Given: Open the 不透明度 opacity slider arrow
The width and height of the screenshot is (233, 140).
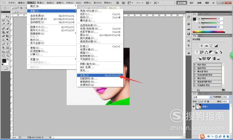Looking at the screenshot, I should (230, 97).
